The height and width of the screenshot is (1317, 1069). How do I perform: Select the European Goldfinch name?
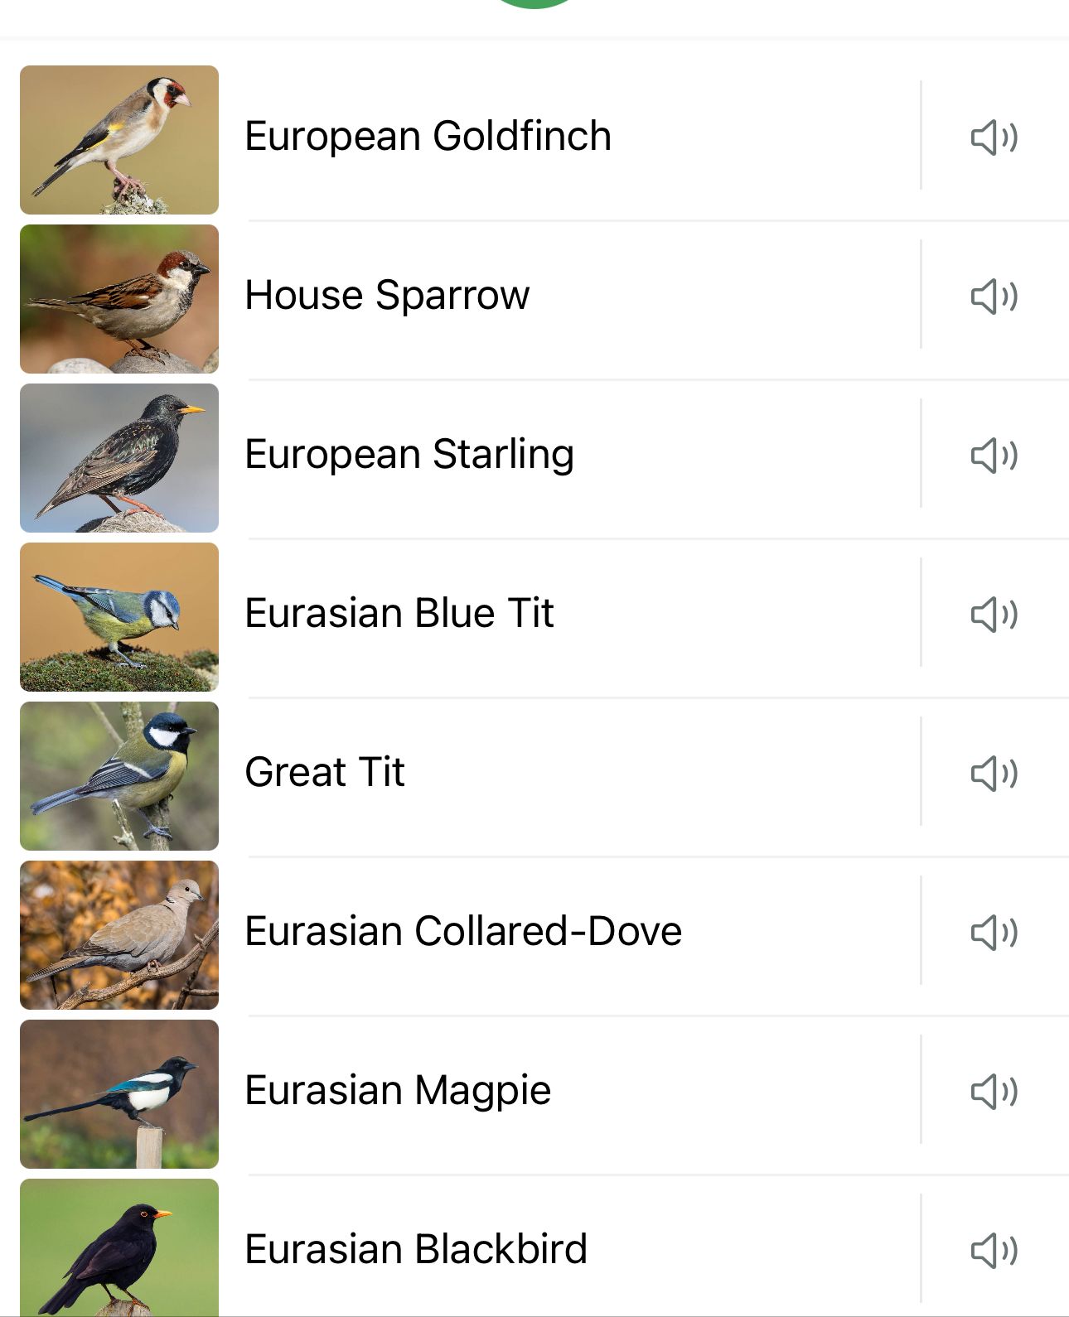[428, 137]
